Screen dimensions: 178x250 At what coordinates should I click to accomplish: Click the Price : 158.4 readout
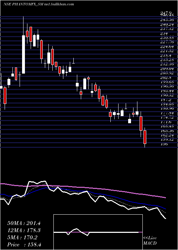[24, 245]
